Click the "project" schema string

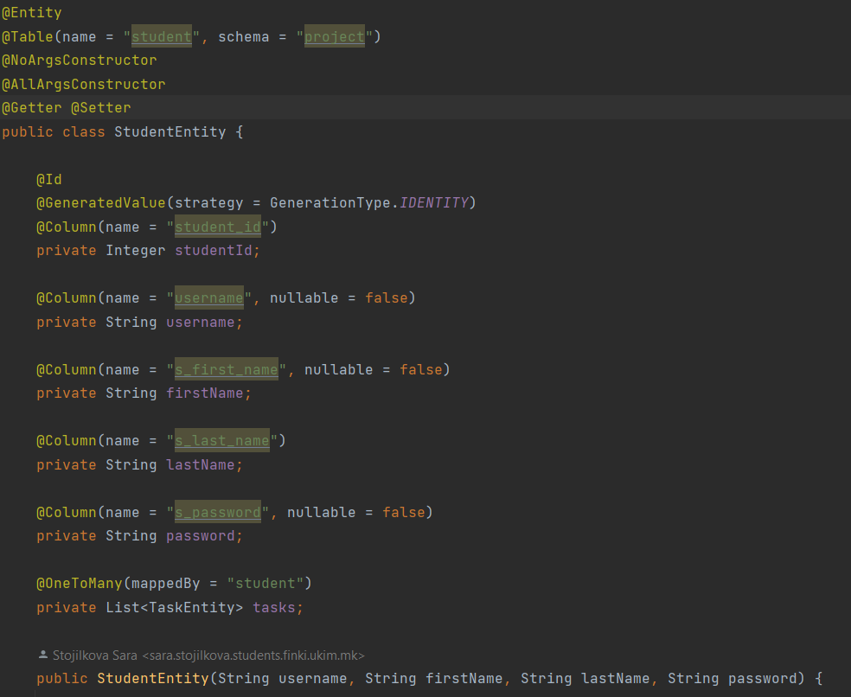[x=334, y=36]
